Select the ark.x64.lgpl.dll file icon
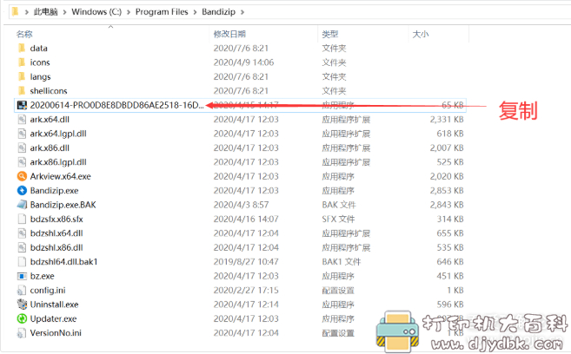The height and width of the screenshot is (354, 571). (x=22, y=134)
